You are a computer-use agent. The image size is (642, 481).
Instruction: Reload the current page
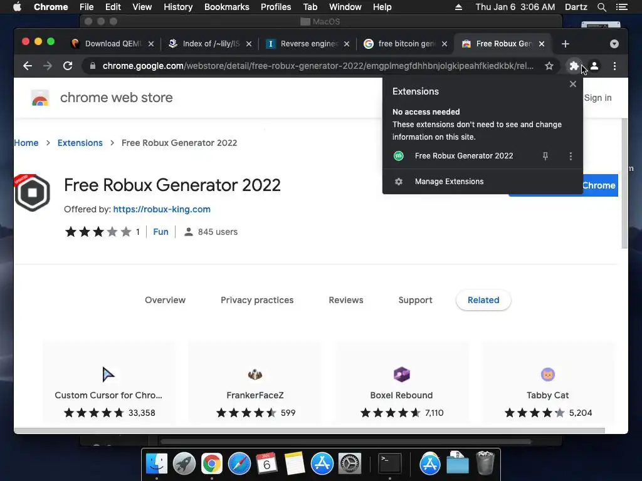[68, 66]
